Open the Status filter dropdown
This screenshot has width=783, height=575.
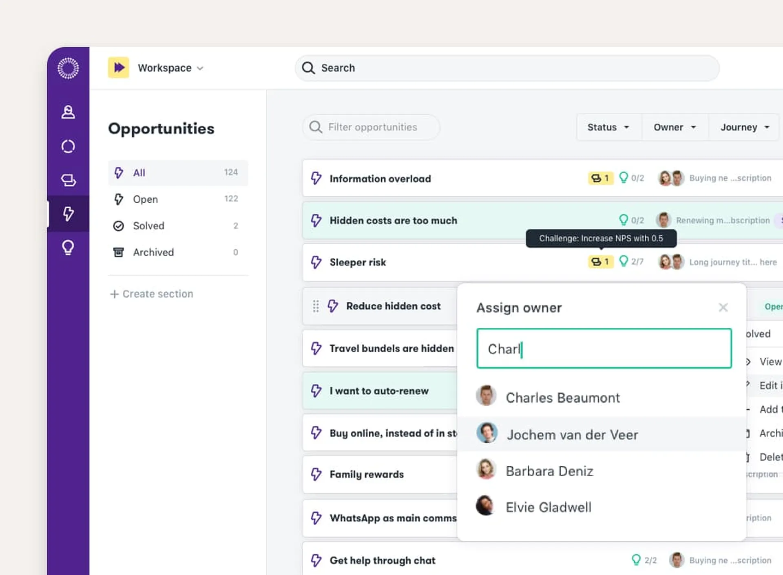tap(608, 127)
